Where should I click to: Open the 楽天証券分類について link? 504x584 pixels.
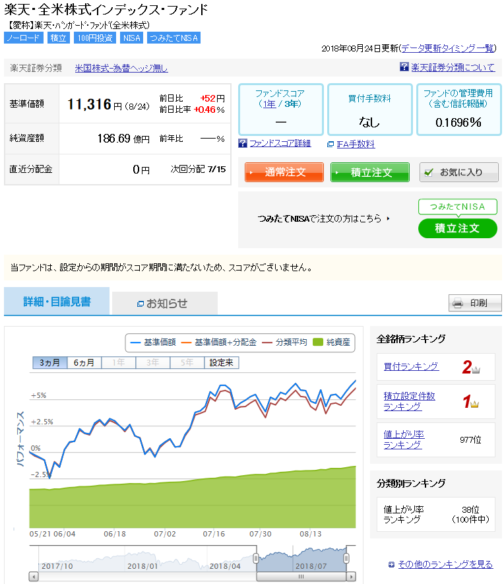453,67
